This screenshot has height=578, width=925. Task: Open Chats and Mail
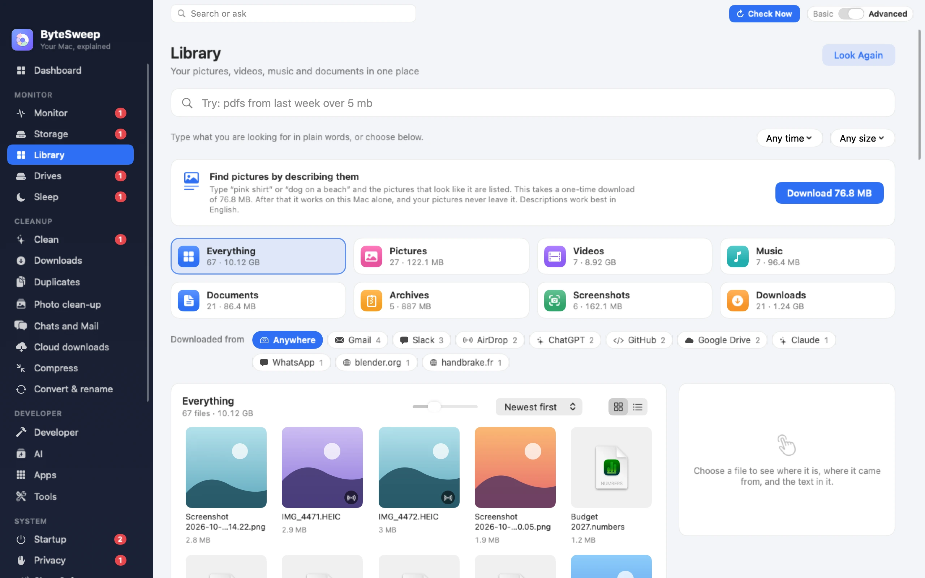click(70, 326)
